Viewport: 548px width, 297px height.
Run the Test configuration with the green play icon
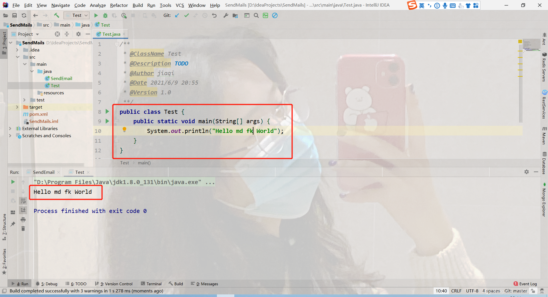click(x=96, y=15)
